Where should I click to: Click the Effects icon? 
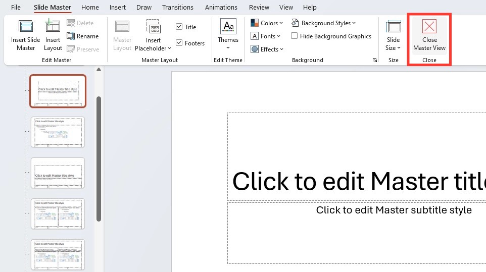(255, 49)
